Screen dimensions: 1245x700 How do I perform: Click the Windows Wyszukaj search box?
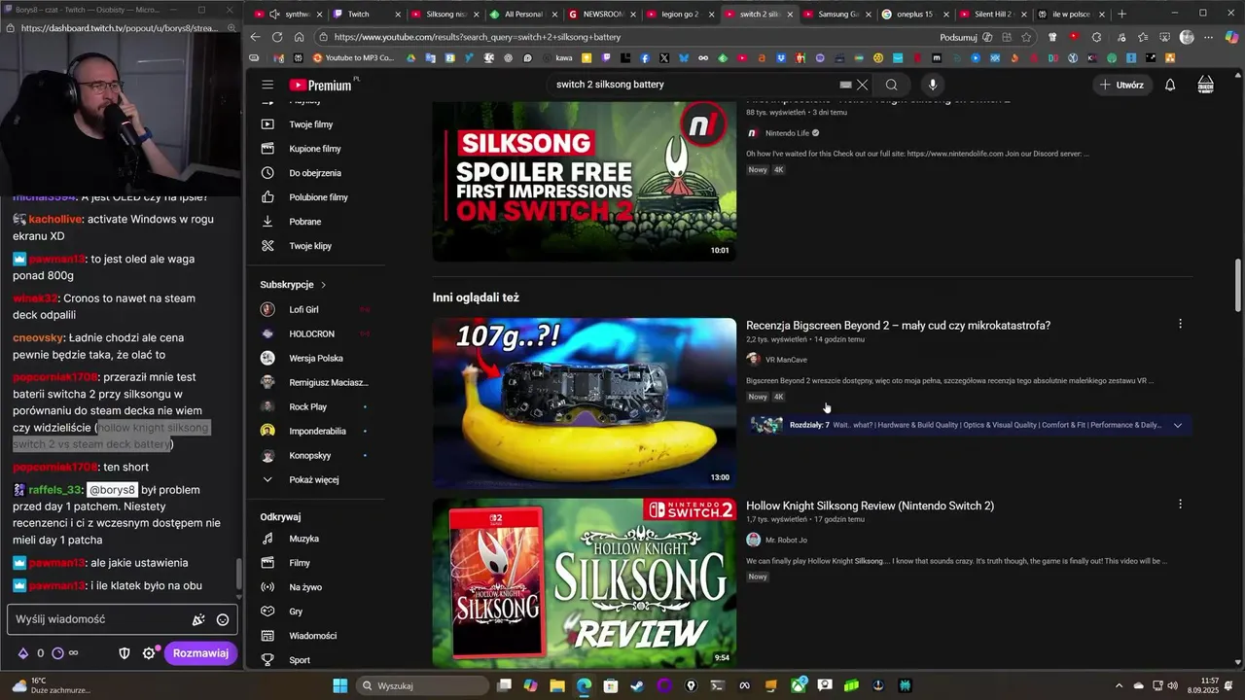[x=423, y=685]
